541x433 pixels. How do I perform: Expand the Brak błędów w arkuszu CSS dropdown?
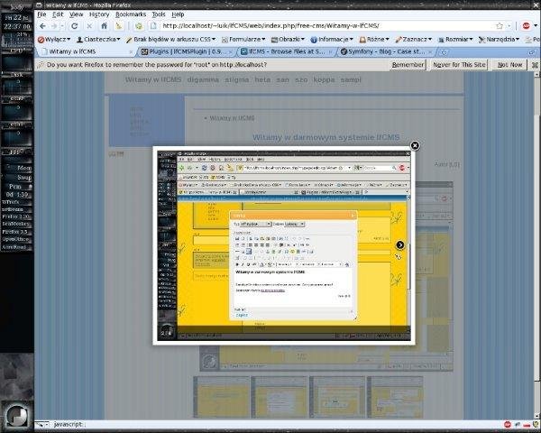click(170, 40)
